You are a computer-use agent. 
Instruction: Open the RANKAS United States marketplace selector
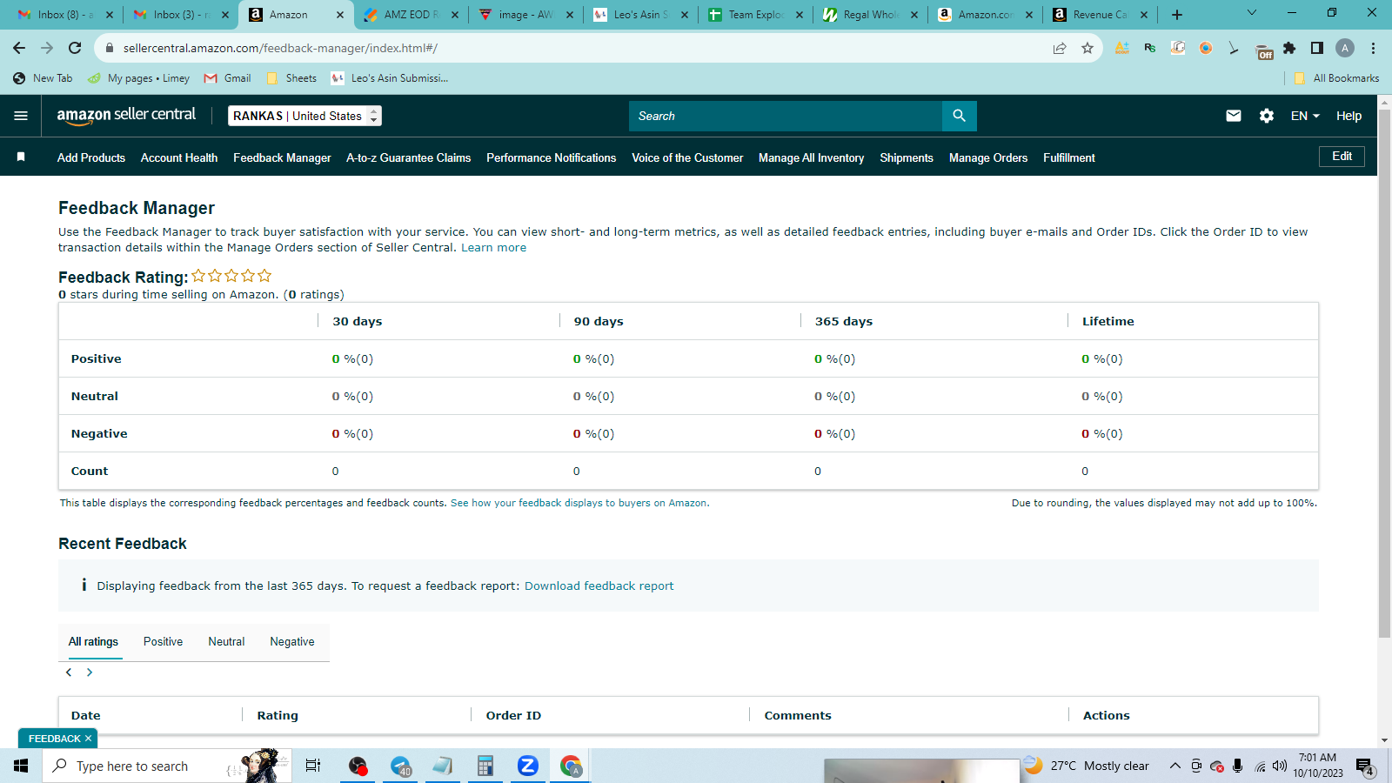(304, 116)
